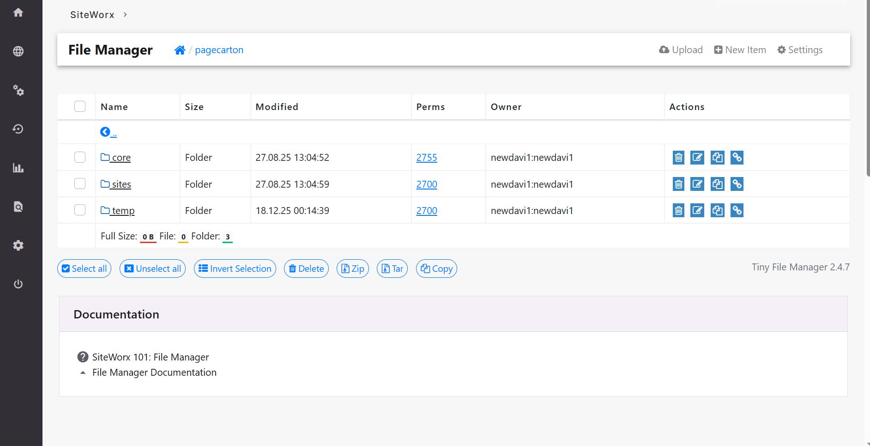Screen dimensions: 870x446
Task: Delete the core folder via trash icon
Action: point(678,158)
